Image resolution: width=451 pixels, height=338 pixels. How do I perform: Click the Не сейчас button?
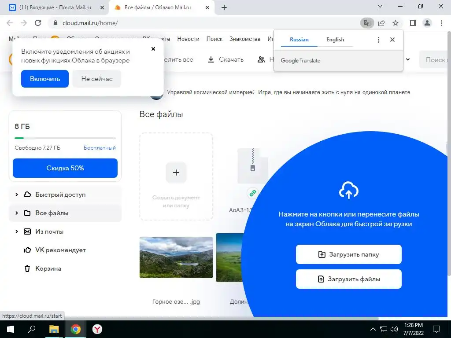[96, 79]
